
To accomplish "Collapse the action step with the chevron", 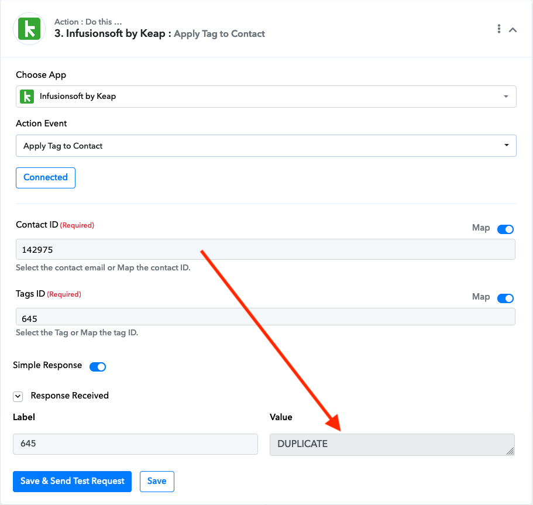I will pyautogui.click(x=513, y=30).
